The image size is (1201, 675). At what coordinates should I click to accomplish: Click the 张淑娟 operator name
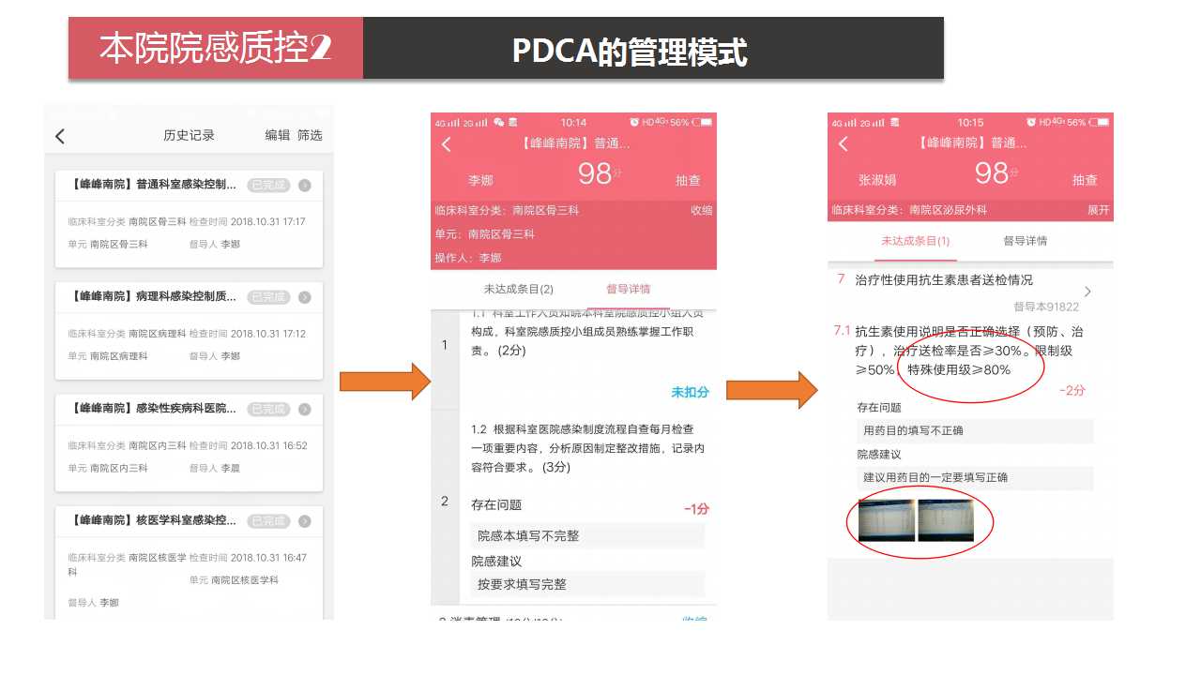(x=877, y=180)
